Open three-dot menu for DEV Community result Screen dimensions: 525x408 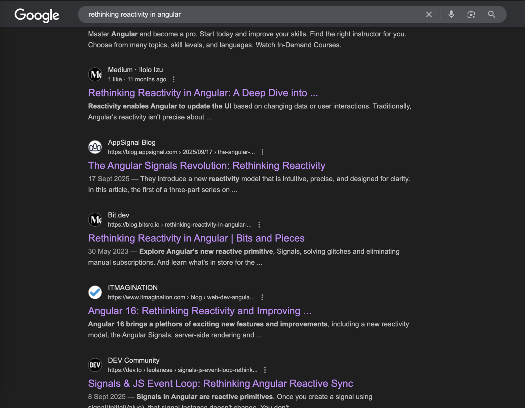tap(265, 370)
